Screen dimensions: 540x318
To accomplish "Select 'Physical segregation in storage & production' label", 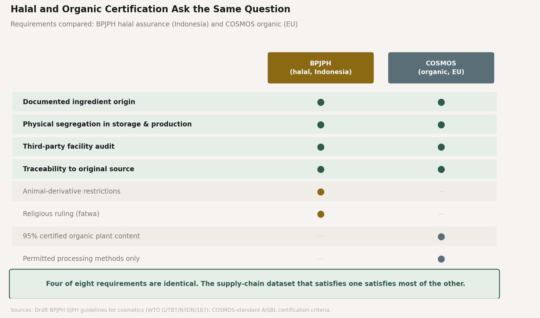I will click(107, 124).
